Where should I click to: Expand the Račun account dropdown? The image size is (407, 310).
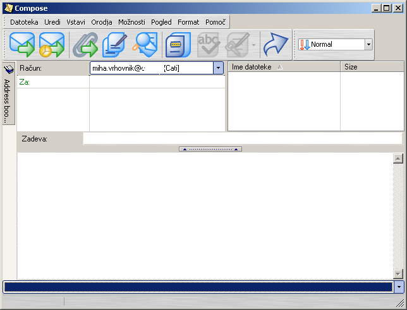coord(218,68)
